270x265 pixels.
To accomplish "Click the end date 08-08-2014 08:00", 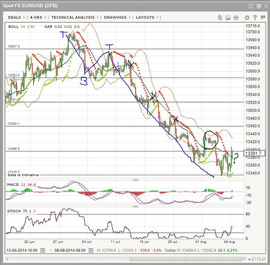I will tap(70, 250).
